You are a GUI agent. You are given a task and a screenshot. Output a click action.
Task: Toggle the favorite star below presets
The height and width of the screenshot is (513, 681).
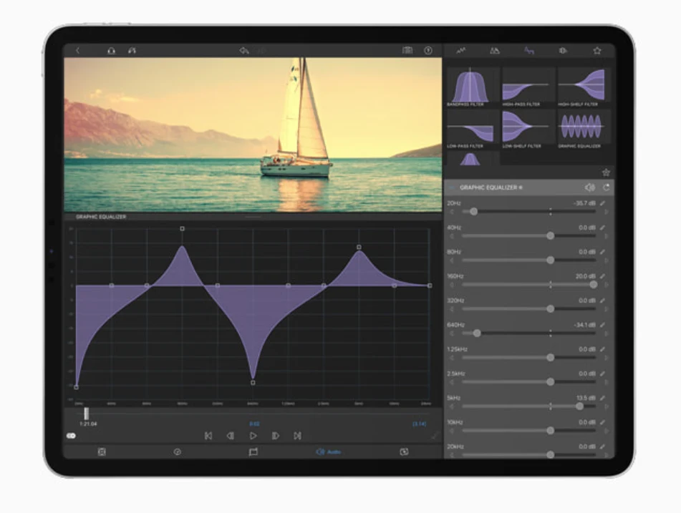pyautogui.click(x=606, y=172)
